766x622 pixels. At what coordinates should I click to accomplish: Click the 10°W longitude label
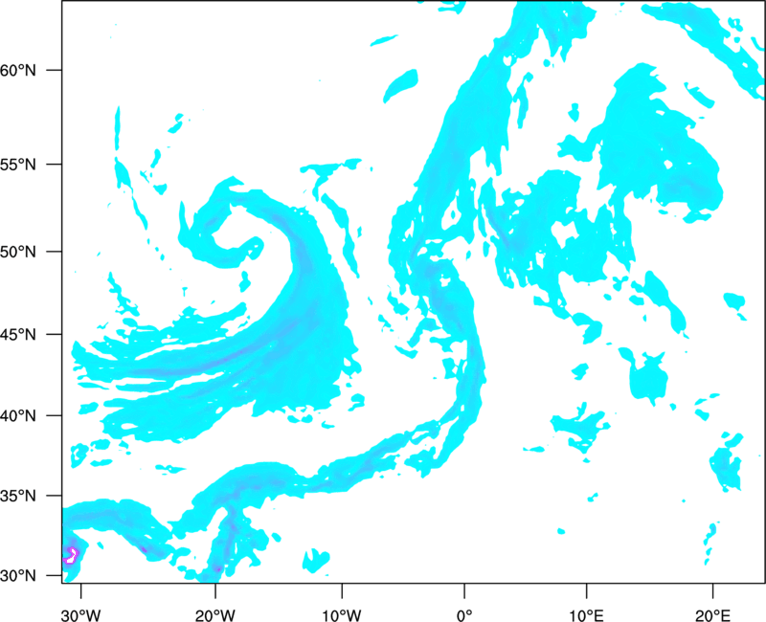click(x=342, y=615)
